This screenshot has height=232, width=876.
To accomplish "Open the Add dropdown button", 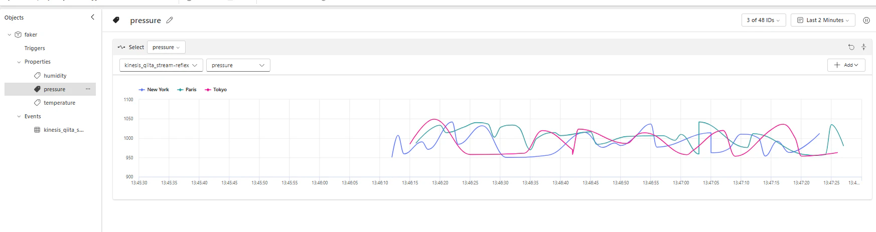I will point(846,65).
